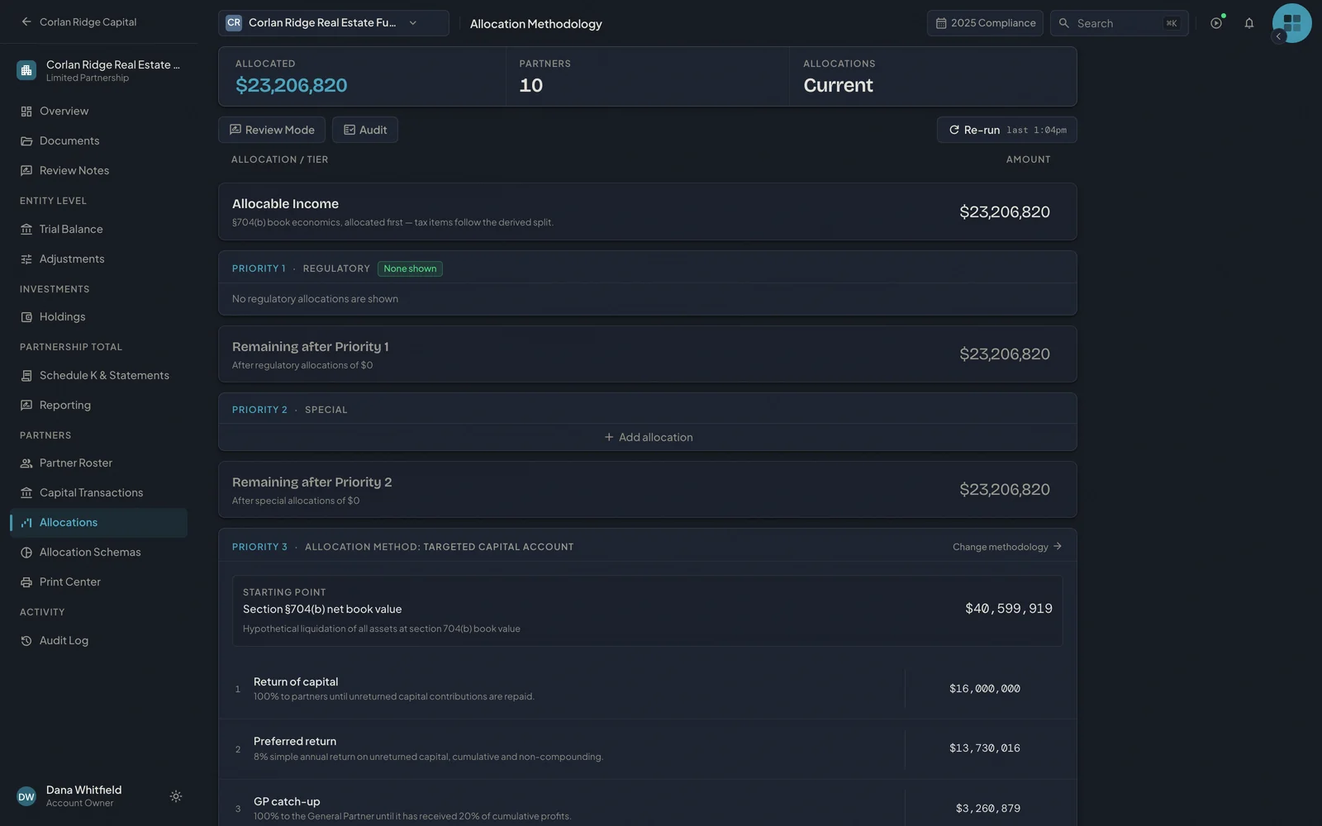Collapse panel with the small chevron button
Screen dimensions: 1322x826
[x=1278, y=36]
